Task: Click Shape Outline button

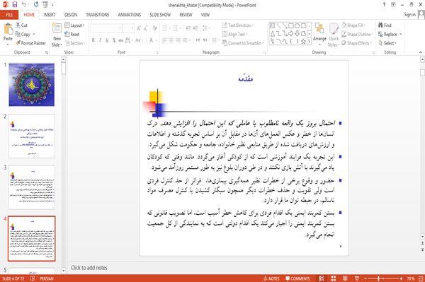Action: (358, 35)
